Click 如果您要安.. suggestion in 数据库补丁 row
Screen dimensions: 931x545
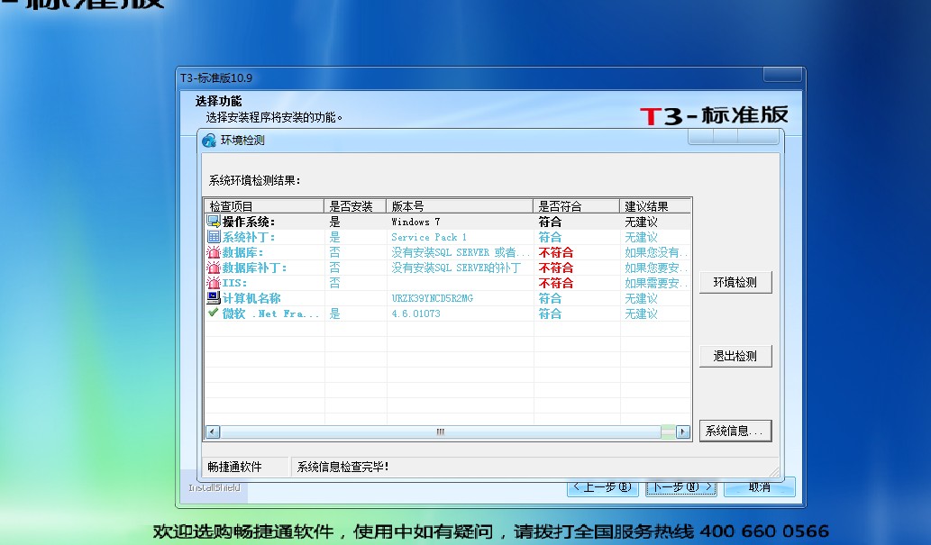(656, 268)
